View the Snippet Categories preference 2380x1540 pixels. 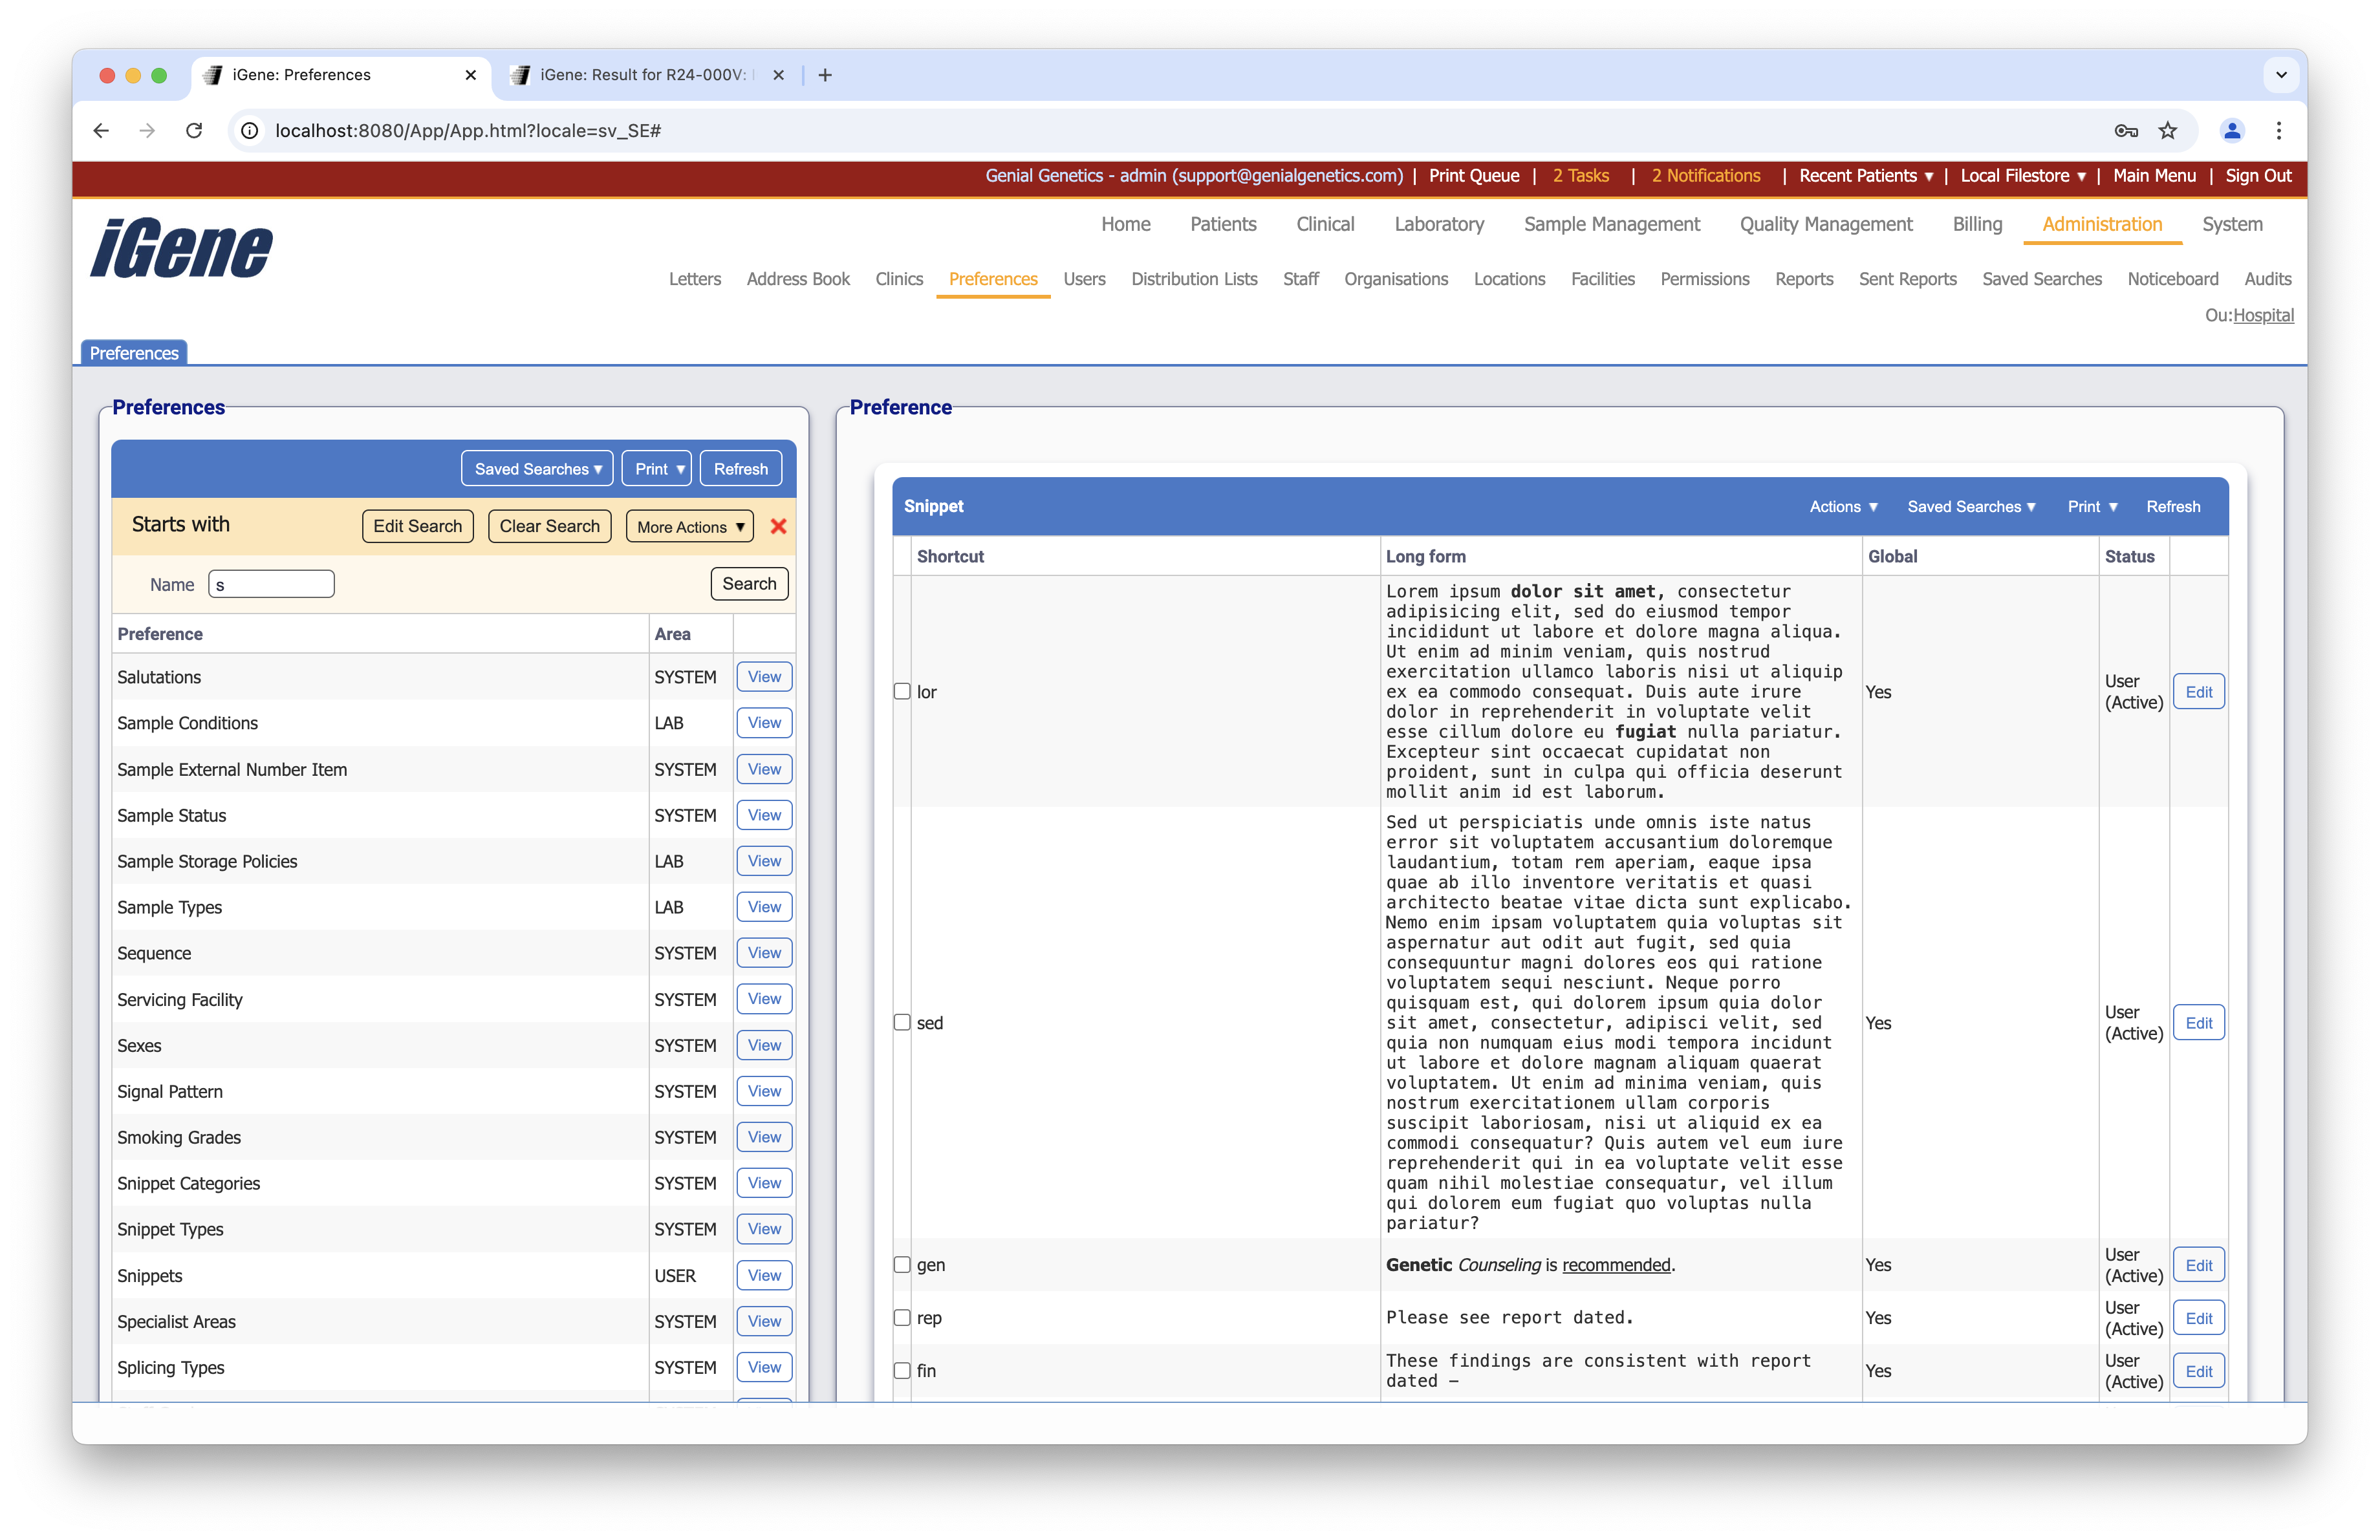point(764,1183)
